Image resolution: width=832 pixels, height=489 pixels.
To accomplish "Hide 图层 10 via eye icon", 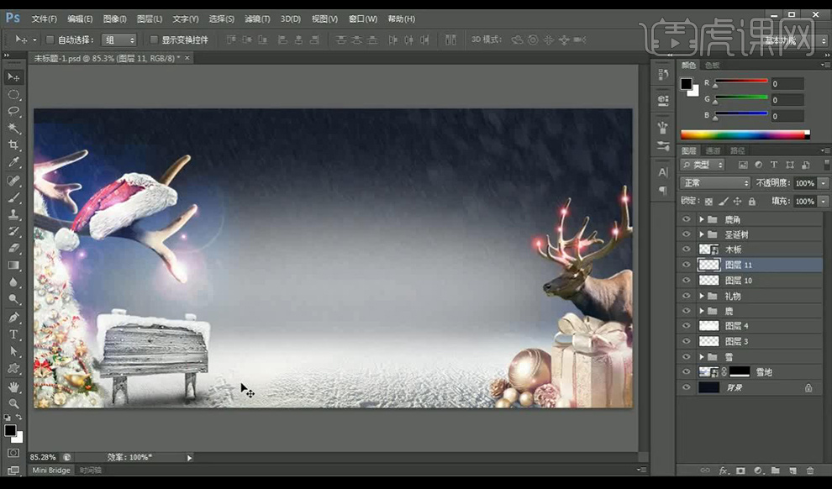I will (x=687, y=280).
